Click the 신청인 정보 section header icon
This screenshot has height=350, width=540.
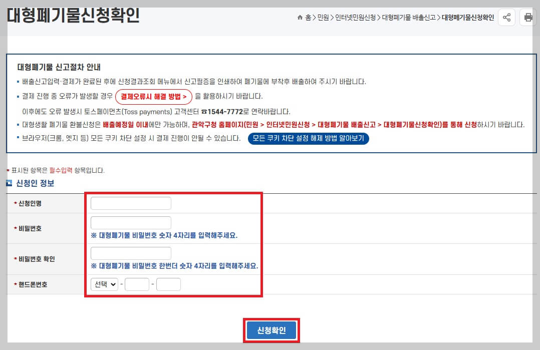[9, 183]
